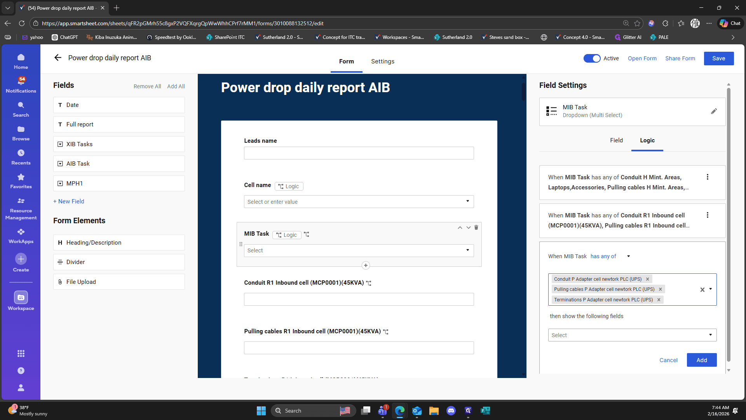
Task: Open options for Conduit H Mint. Areas rule
Action: tap(708, 177)
